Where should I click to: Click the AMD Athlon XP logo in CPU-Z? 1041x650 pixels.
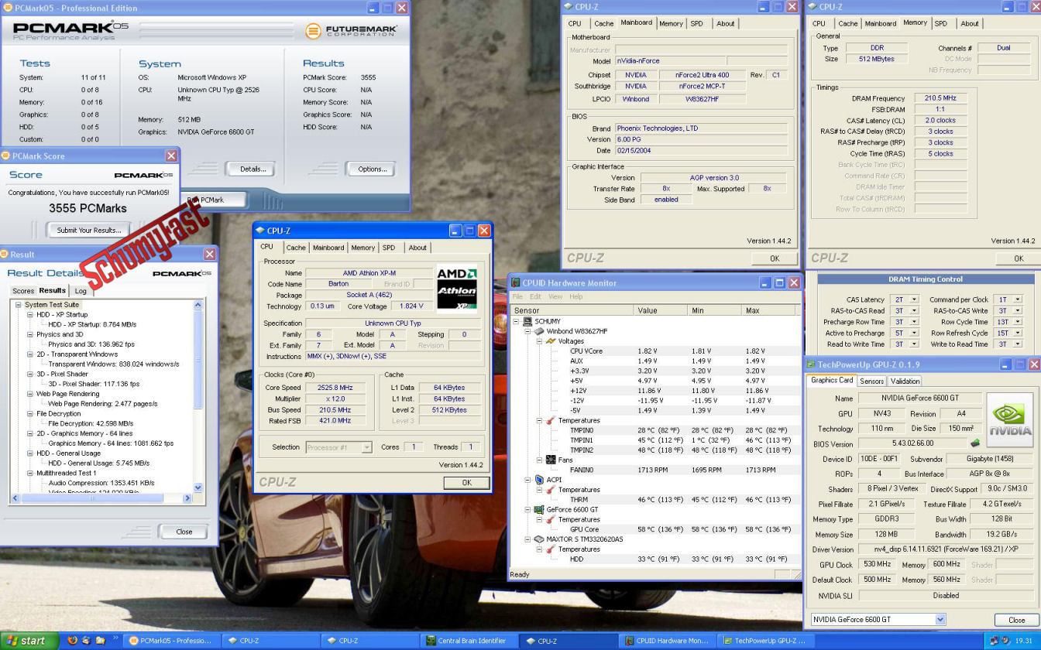tap(456, 289)
